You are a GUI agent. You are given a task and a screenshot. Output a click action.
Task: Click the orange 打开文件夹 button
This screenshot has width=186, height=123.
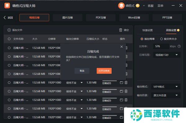coord(104,71)
